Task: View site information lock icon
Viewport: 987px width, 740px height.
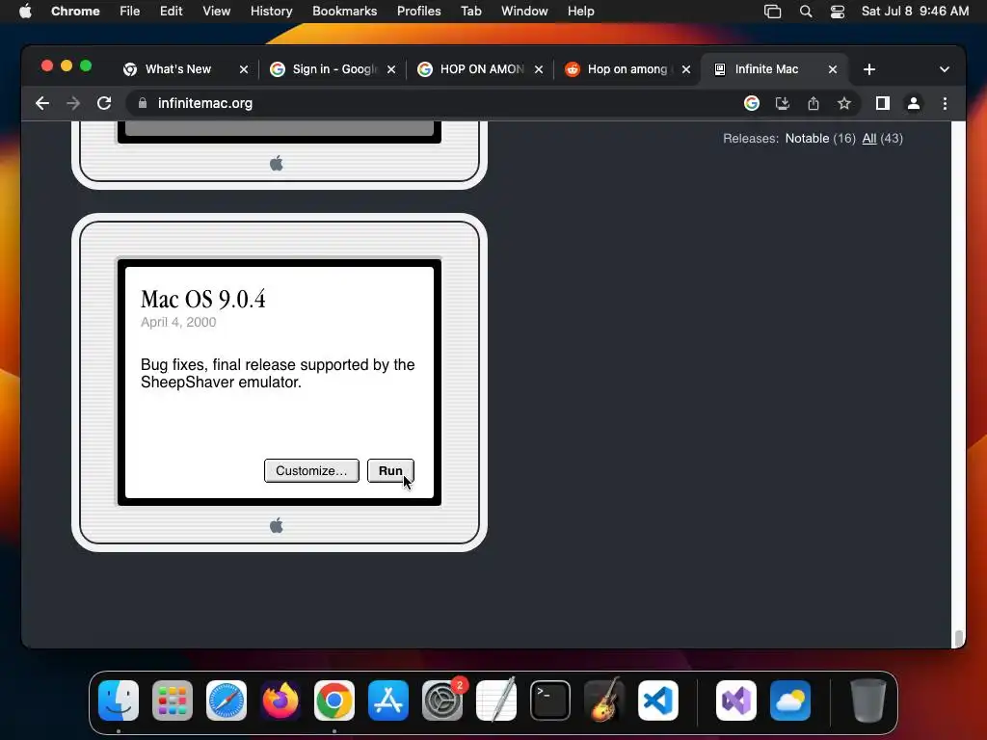Action: [x=143, y=103]
